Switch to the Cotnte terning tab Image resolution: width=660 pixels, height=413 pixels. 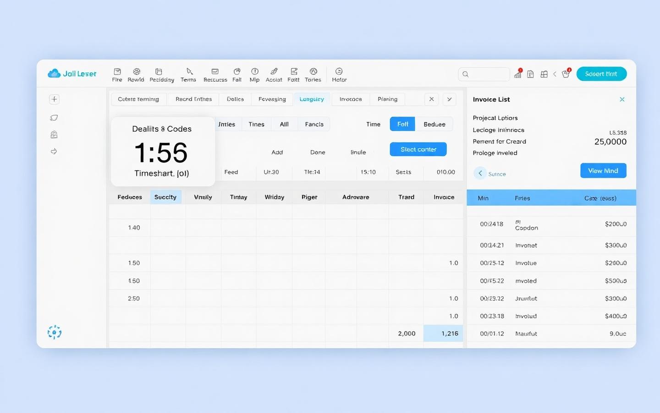coord(138,99)
